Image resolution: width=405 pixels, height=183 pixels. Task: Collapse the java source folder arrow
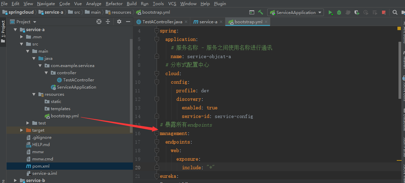click(x=34, y=58)
